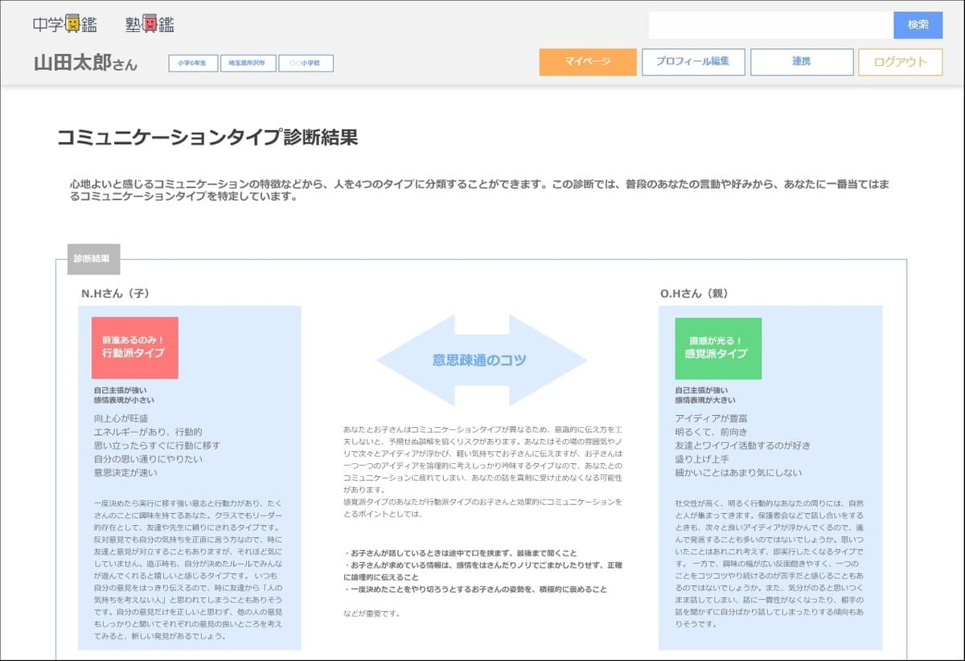
Task: Select the 埼玉県所沢市 location tag
Action: pyautogui.click(x=248, y=63)
